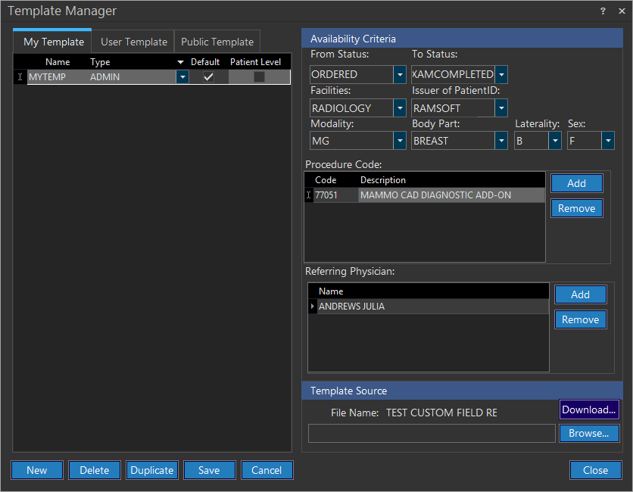Open the From Status dropdown
The height and width of the screenshot is (492, 633).
tap(400, 75)
